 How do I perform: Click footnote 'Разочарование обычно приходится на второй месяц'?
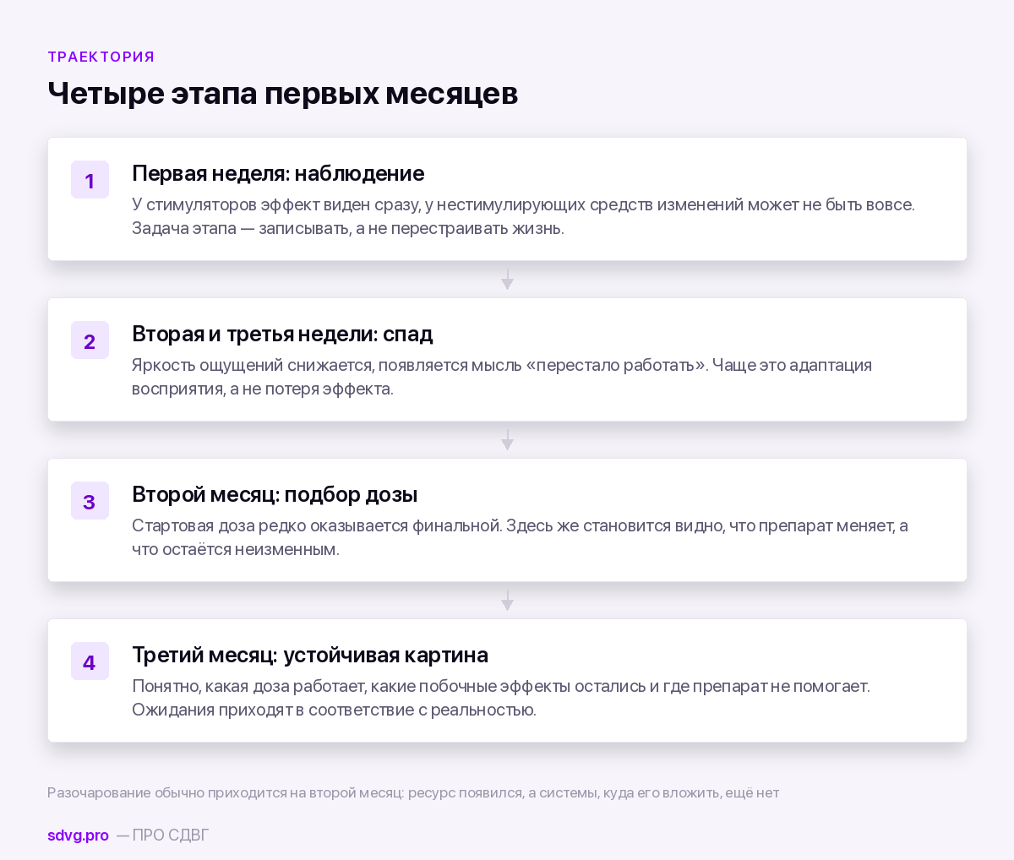[x=413, y=792]
